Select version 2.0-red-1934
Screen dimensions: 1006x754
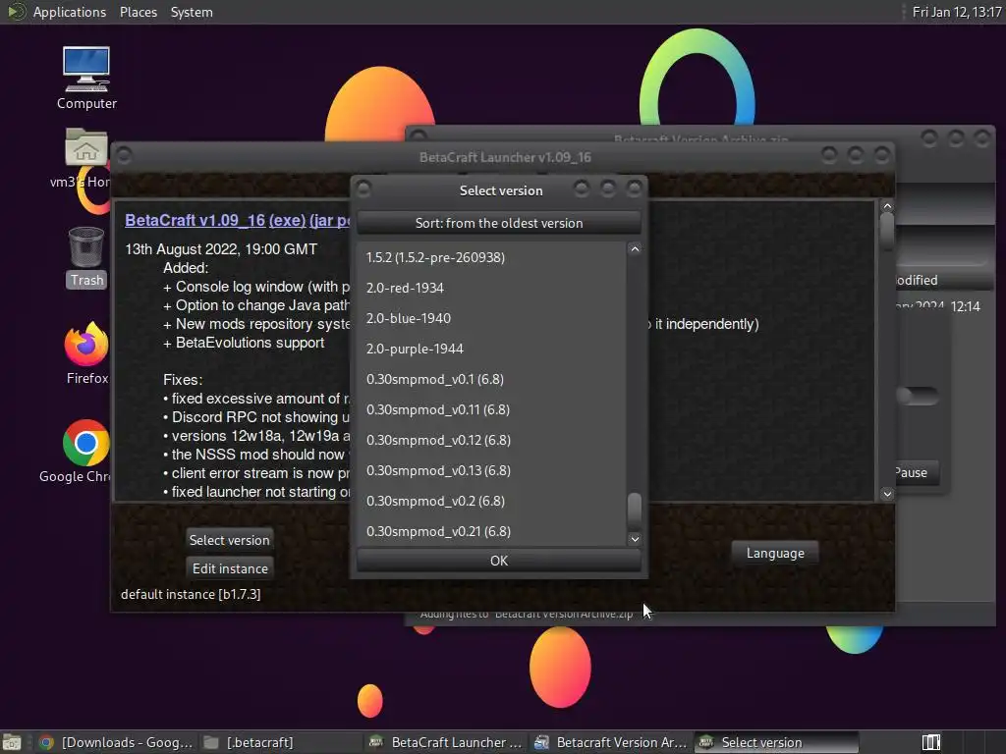[x=491, y=288]
